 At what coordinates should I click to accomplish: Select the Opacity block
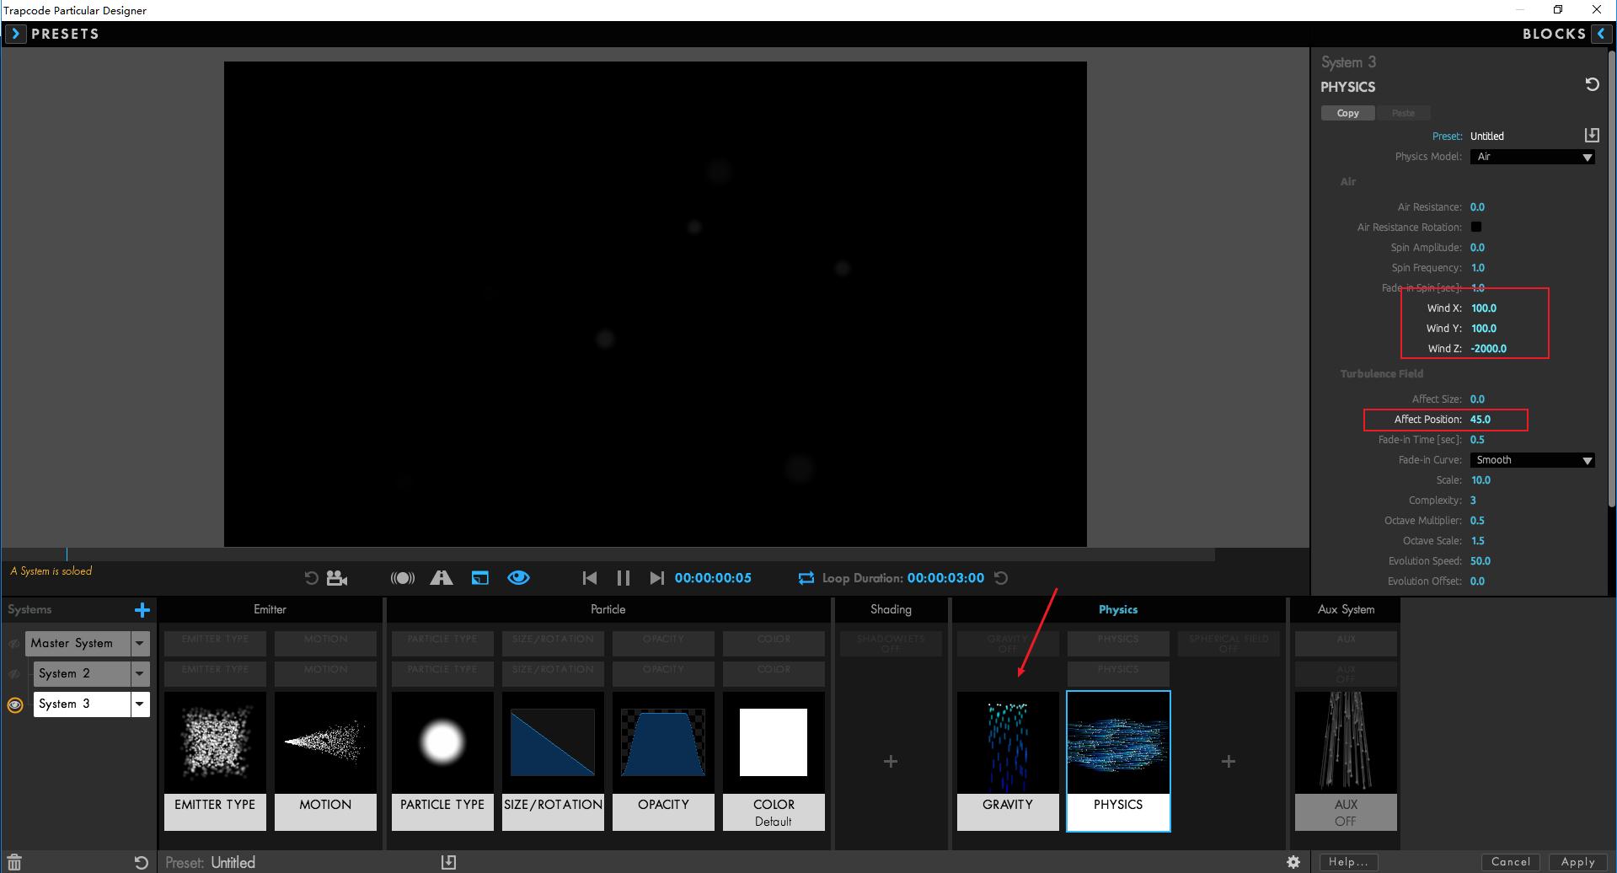(663, 762)
